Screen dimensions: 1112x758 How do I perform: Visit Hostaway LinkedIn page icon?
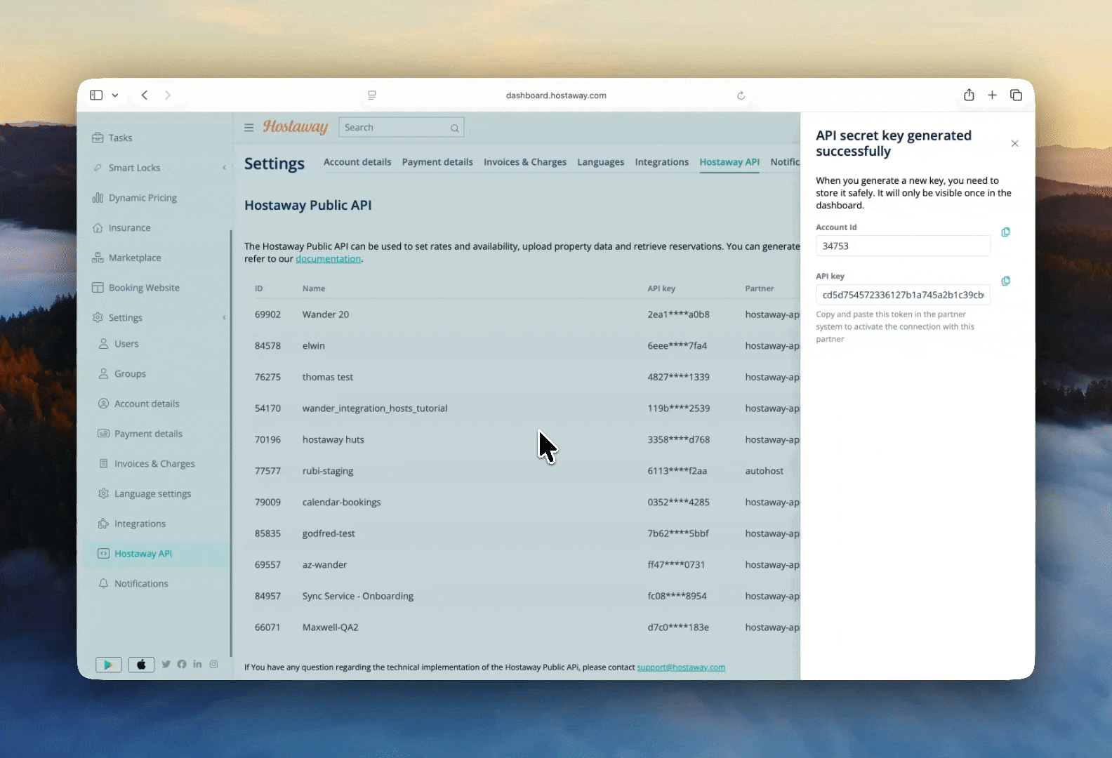click(x=197, y=664)
